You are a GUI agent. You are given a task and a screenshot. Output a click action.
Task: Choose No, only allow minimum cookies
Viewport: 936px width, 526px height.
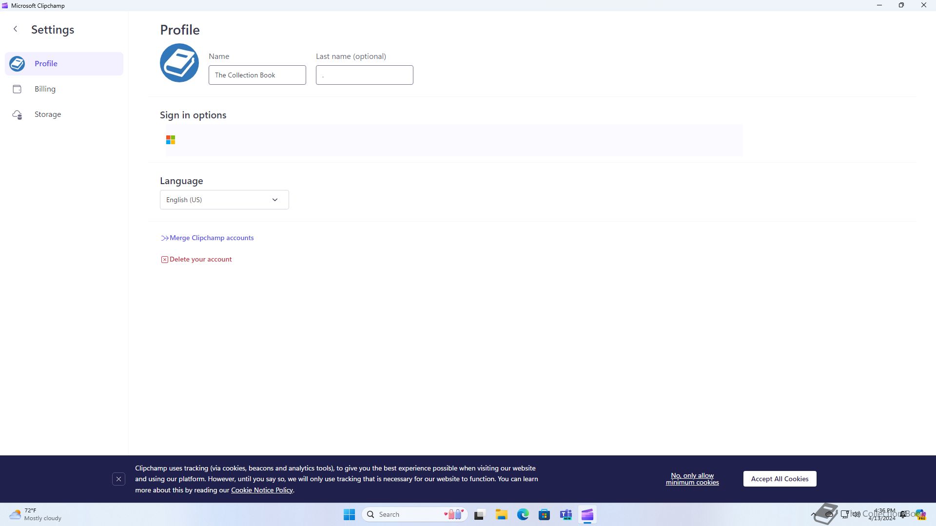pyautogui.click(x=692, y=479)
